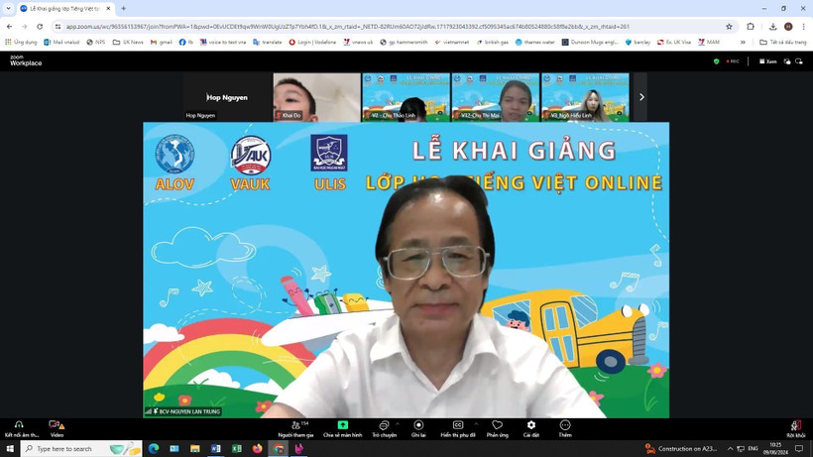Select the Khai Do video thumbnail

317,97
